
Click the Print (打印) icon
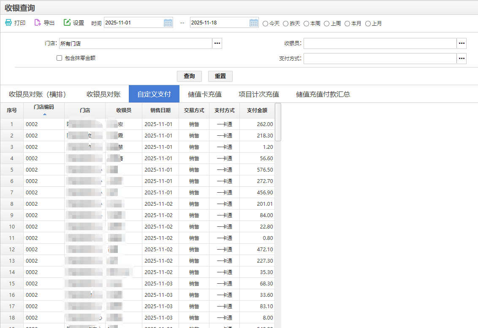8,23
